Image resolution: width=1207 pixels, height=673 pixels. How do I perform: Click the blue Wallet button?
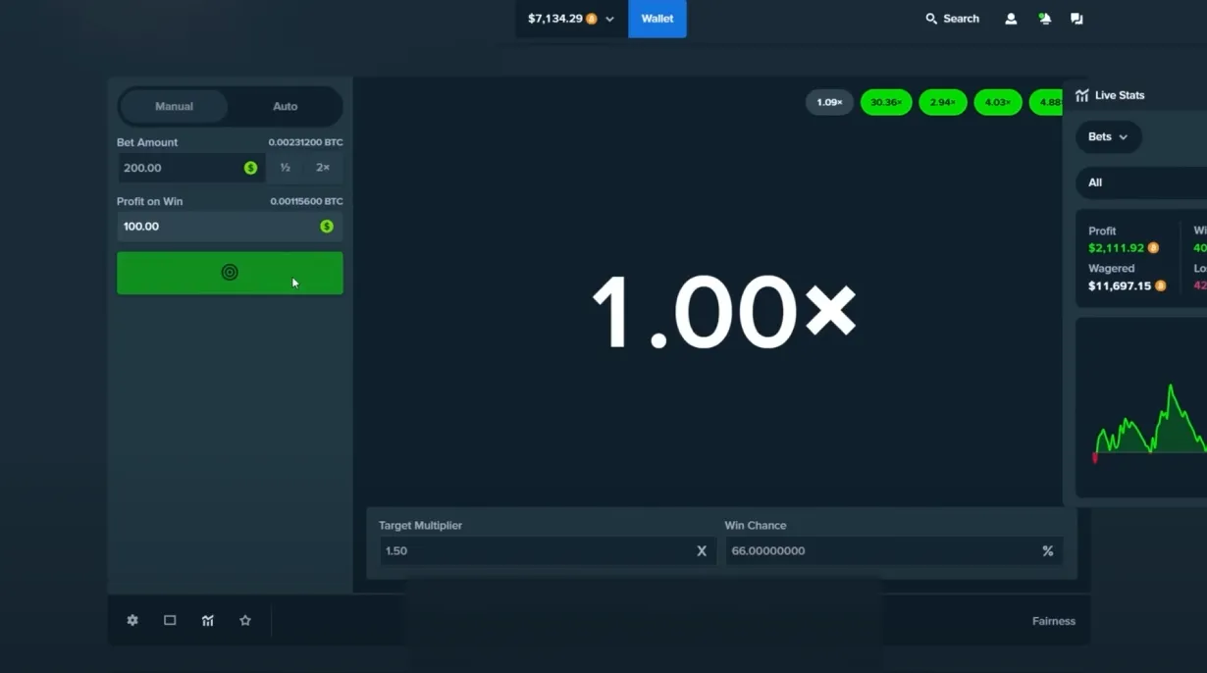657,19
